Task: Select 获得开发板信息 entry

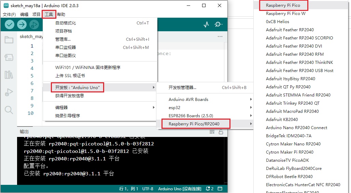Action: click(100, 95)
